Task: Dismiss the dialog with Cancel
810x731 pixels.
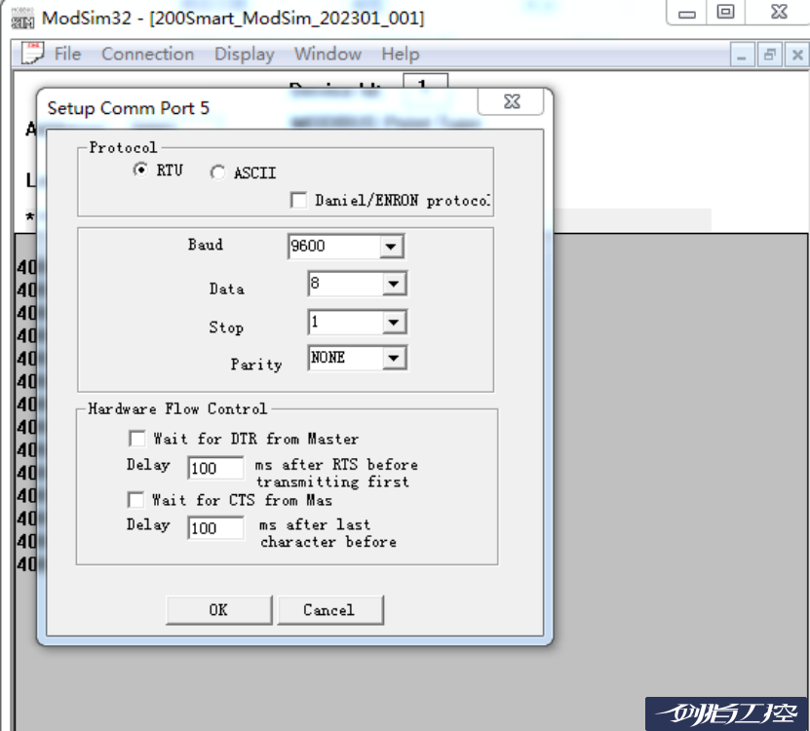Action: (329, 609)
